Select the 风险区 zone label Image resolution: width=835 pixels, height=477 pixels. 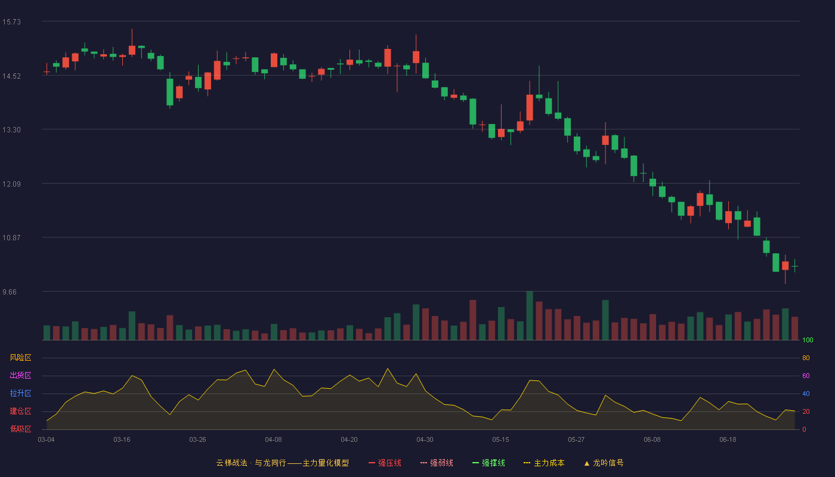(x=20, y=358)
